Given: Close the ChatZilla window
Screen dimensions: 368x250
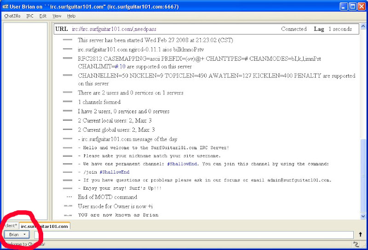Looking at the screenshot, I should click(x=361, y=6).
